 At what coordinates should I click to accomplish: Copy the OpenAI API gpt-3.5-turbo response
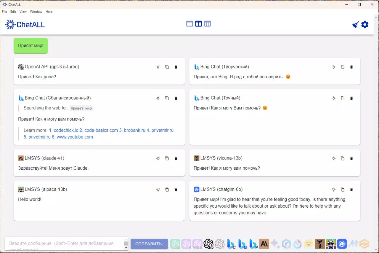pos(167,67)
